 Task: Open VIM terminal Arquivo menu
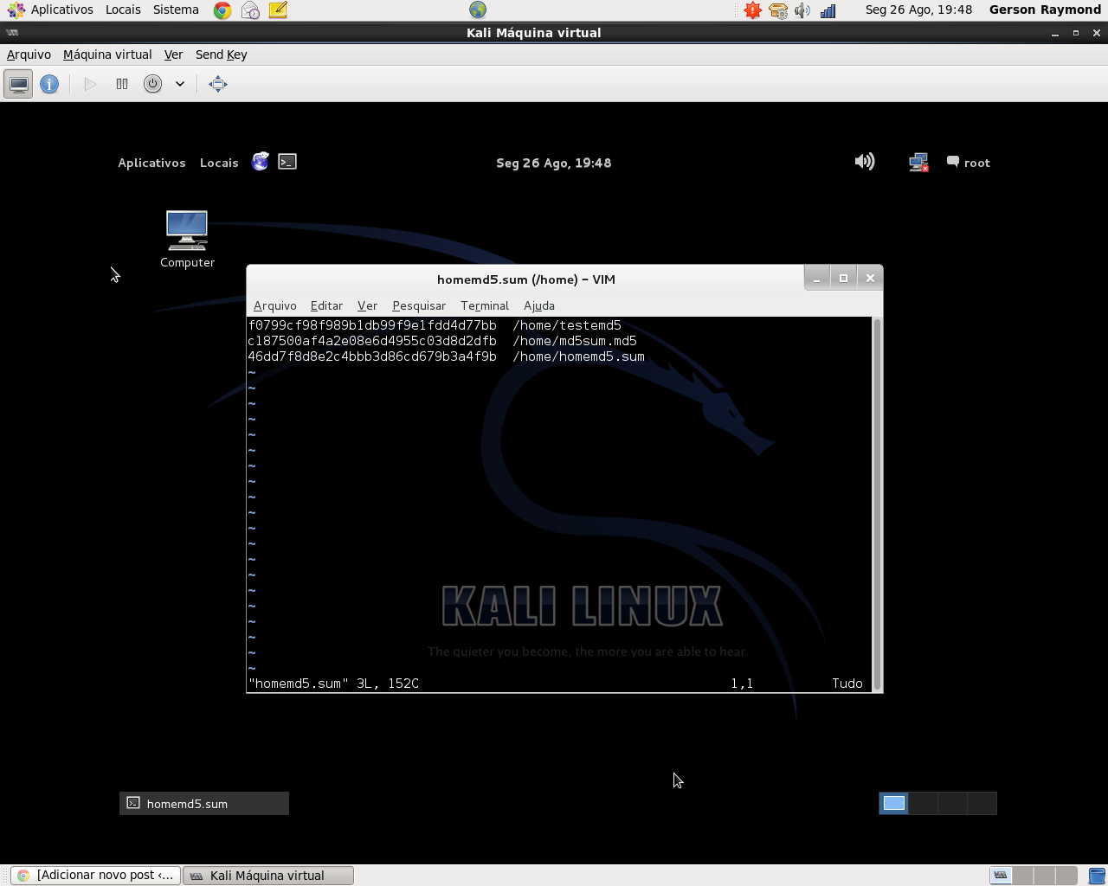point(275,305)
